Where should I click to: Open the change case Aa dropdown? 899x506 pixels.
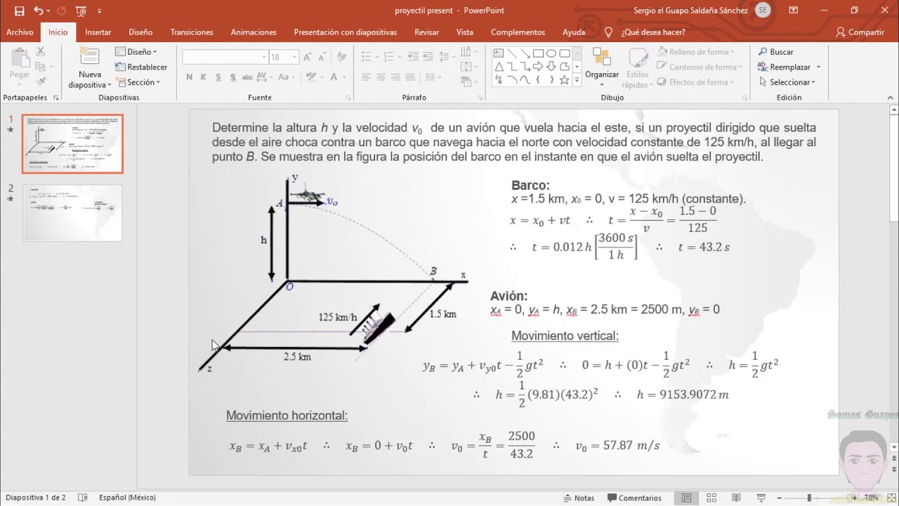[294, 77]
